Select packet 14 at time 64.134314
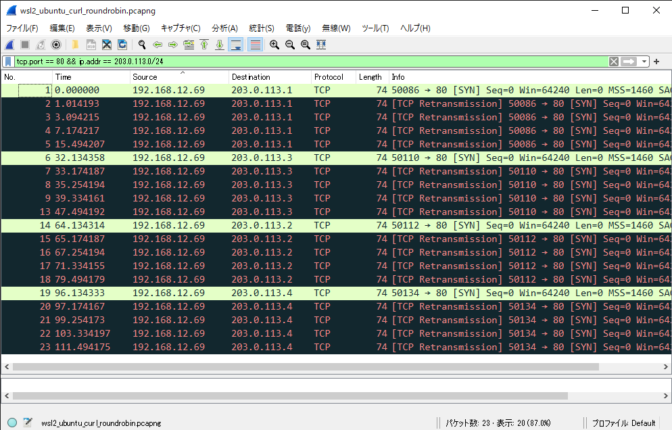The height and width of the screenshot is (430, 672). [x=336, y=226]
